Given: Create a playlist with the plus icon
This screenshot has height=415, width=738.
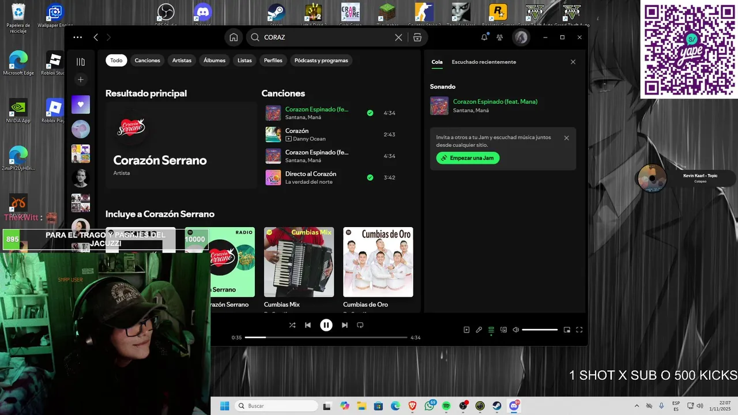Looking at the screenshot, I should (81, 80).
